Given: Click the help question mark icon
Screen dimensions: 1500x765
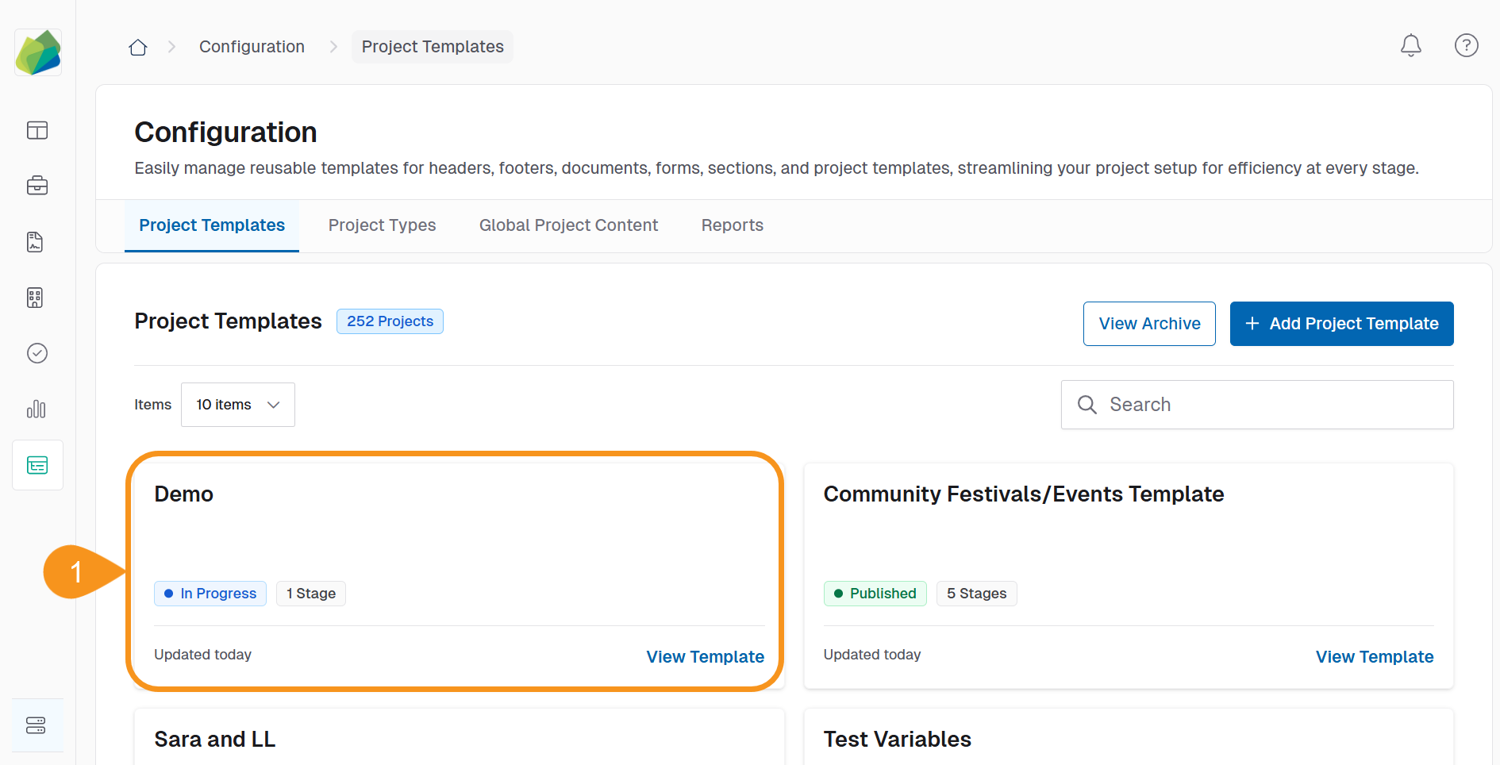Looking at the screenshot, I should (x=1466, y=45).
